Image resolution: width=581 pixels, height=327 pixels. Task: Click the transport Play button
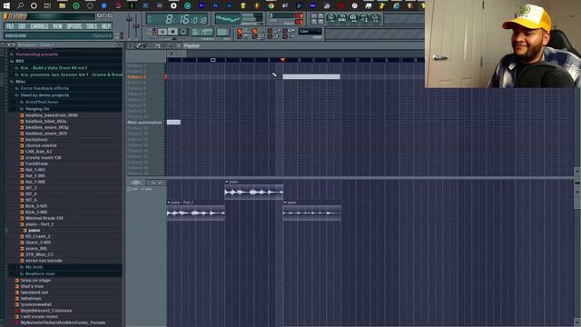[x=162, y=32]
